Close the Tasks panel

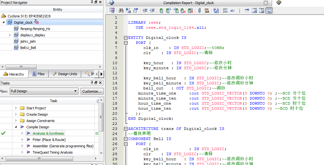[100, 82]
